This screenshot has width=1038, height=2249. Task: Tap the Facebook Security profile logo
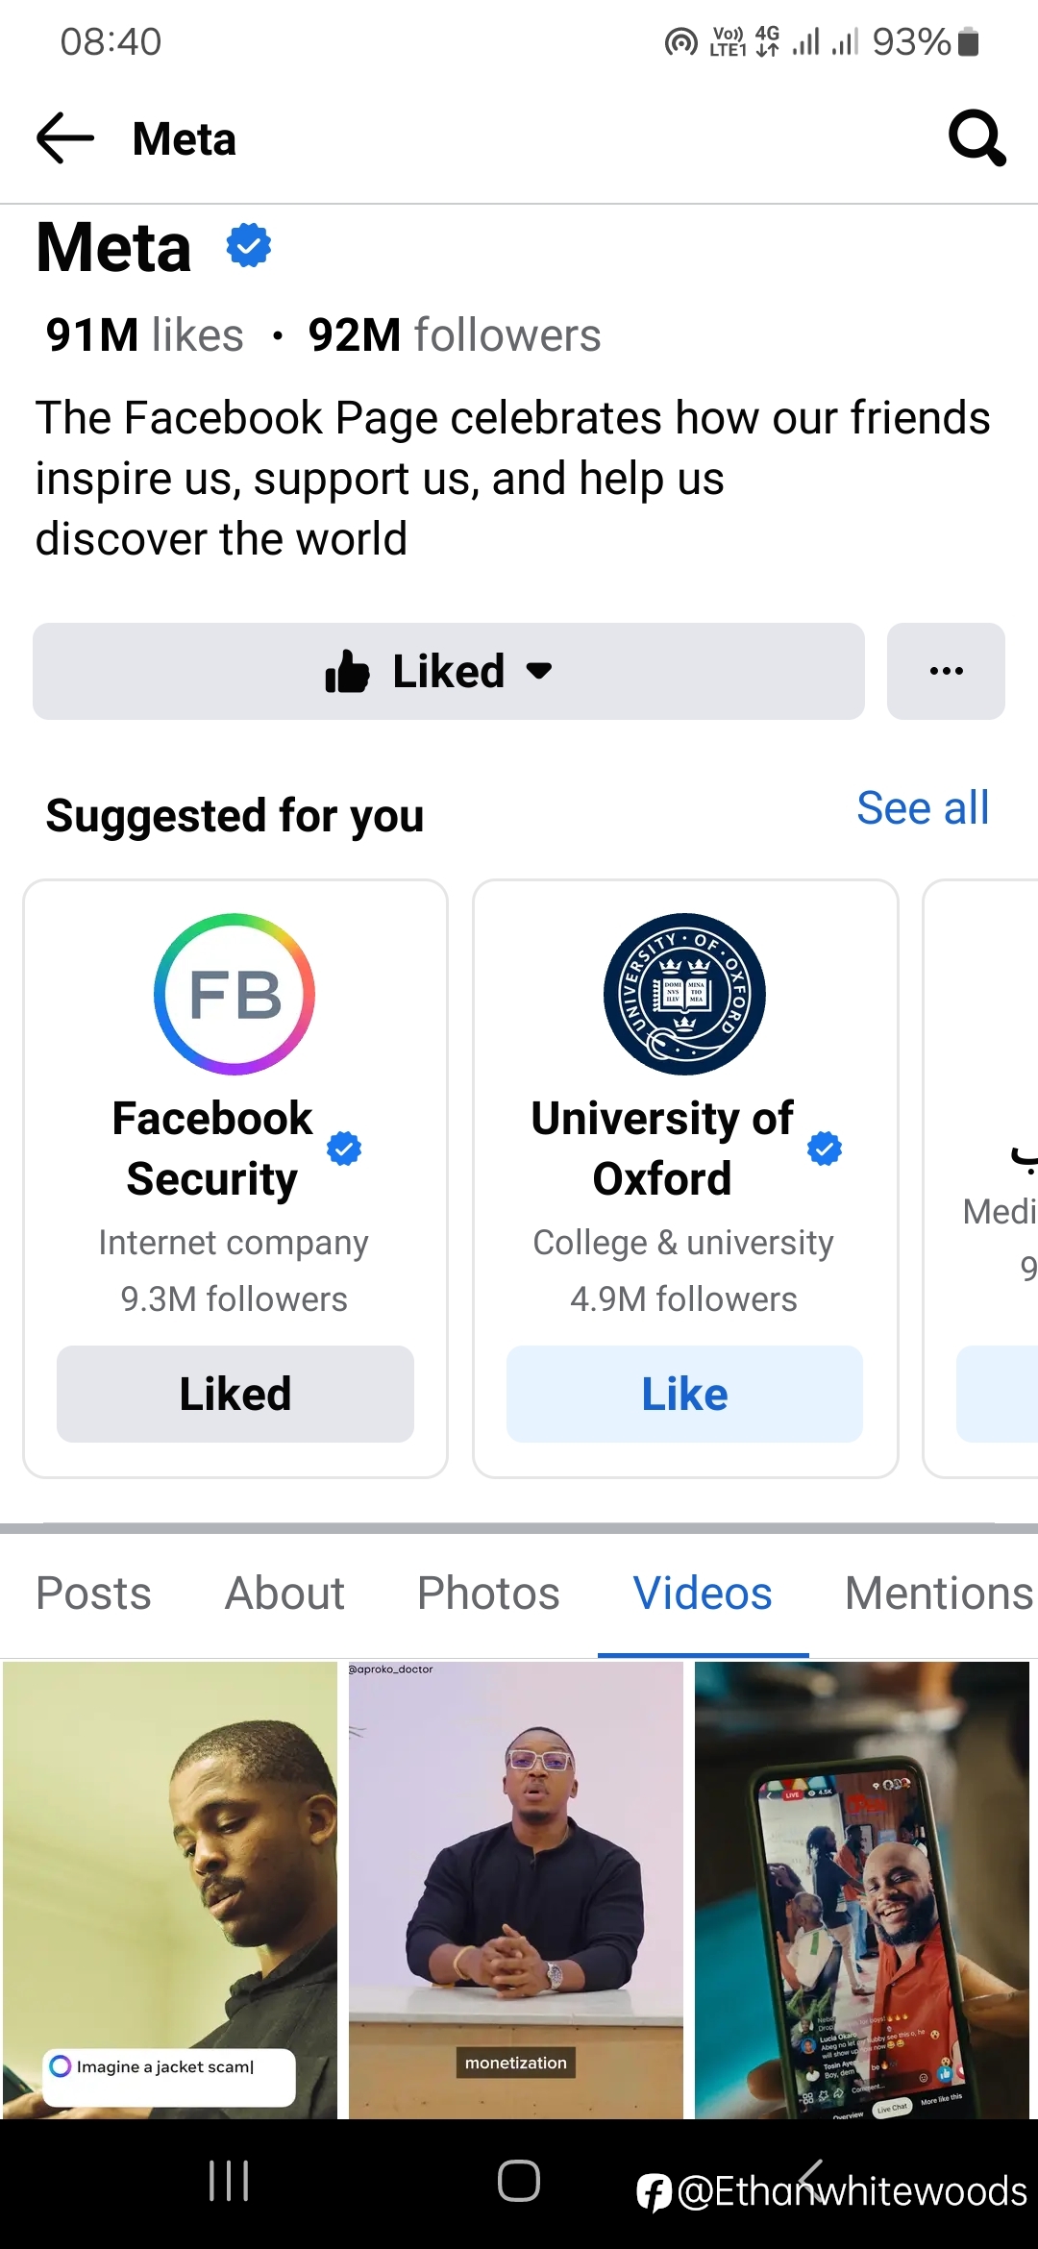pyautogui.click(x=235, y=994)
